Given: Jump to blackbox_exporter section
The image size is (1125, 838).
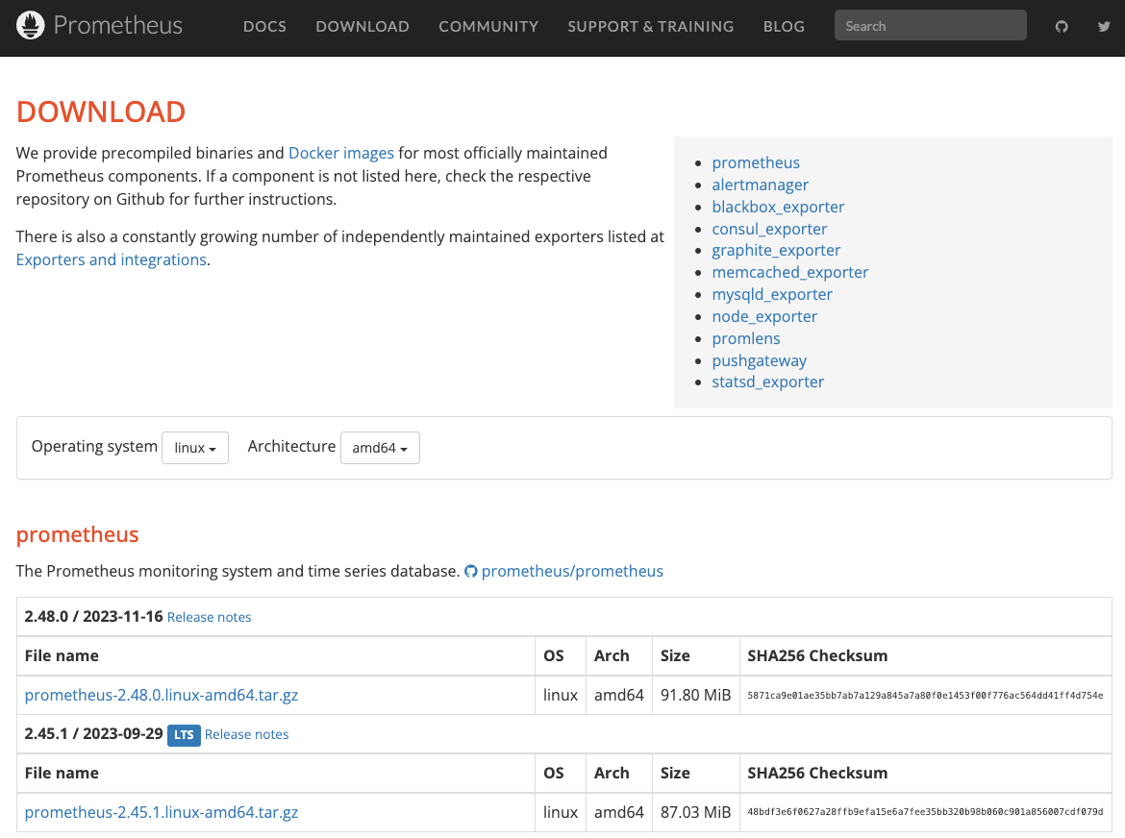Looking at the screenshot, I should pos(778,207).
